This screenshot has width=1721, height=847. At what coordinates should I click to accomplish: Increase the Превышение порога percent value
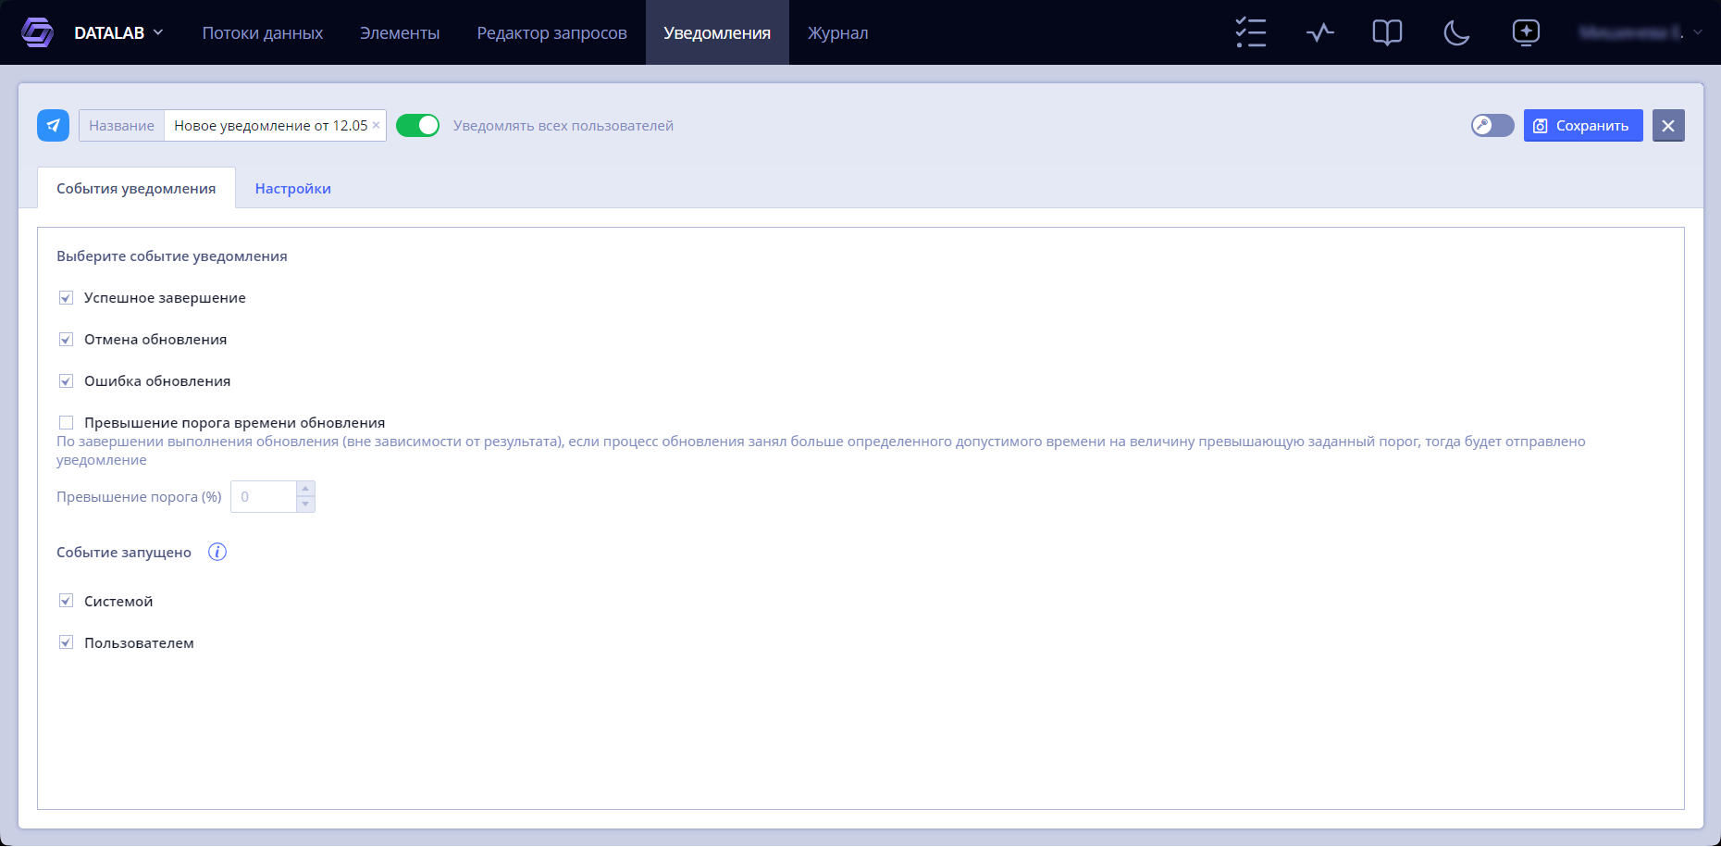[x=305, y=489]
